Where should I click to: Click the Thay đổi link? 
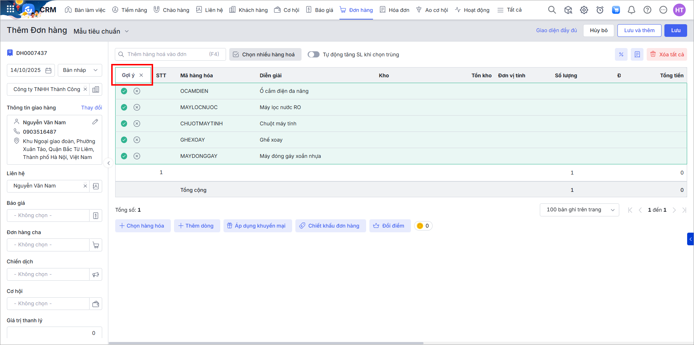point(91,108)
